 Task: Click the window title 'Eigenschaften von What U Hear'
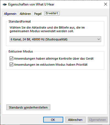point(31,4)
